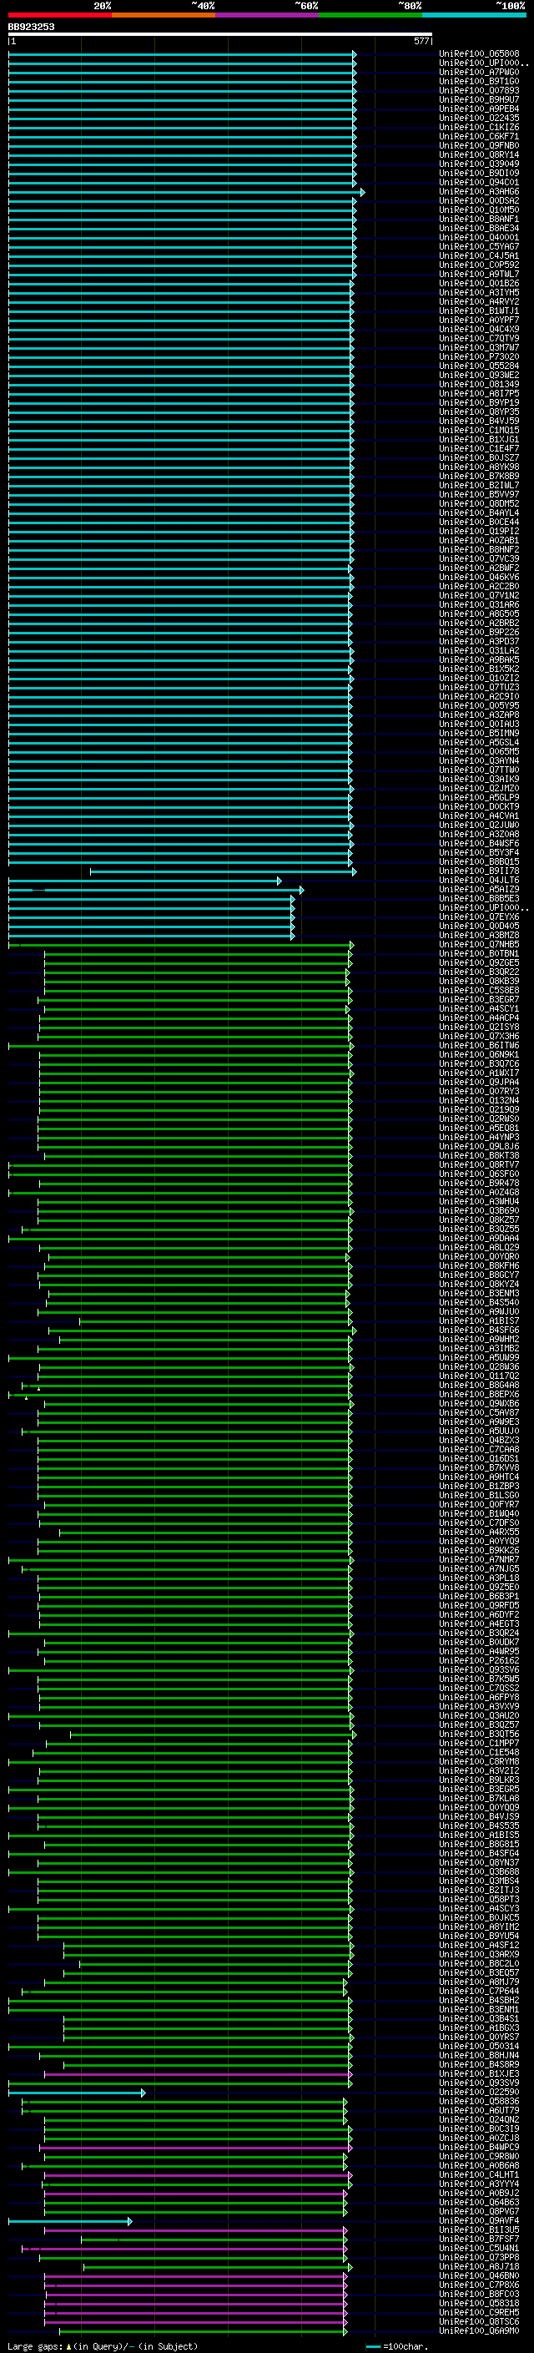
Task: Click the cyan ~100% identity legend bar
Action: pyautogui.click(x=474, y=15)
